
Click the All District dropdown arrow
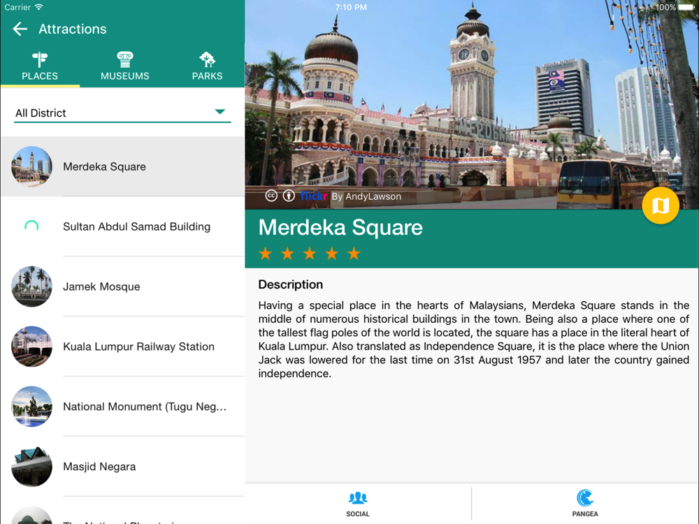pos(219,112)
